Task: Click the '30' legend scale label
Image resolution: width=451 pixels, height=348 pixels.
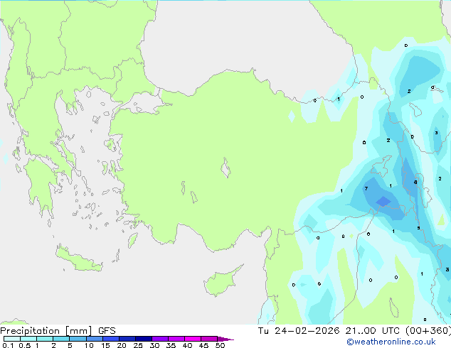Action: pyautogui.click(x=154, y=345)
